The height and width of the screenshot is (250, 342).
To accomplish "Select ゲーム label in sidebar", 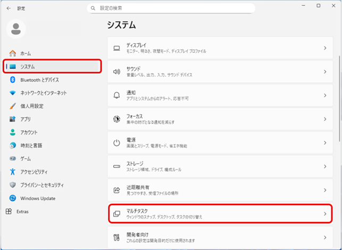I will coord(26,158).
